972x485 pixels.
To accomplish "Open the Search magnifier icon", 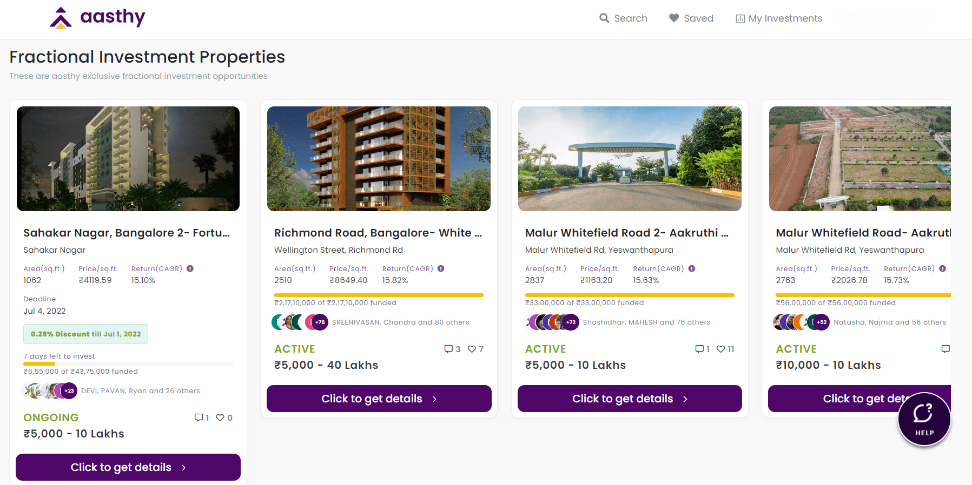I will pos(604,18).
